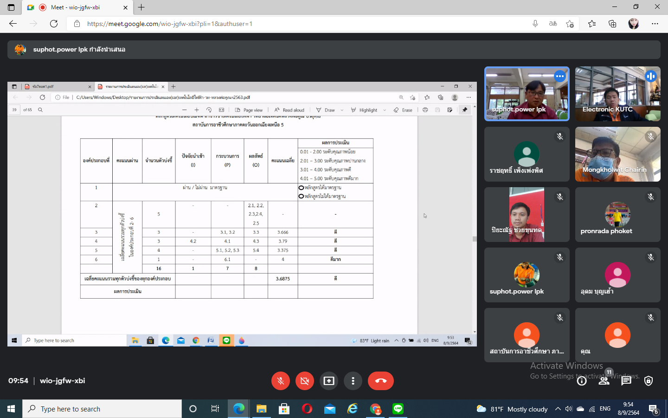The height and width of the screenshot is (418, 668).
Task: Switch to the Meet - wio-jgfw-xbi tab
Action: 77,7
